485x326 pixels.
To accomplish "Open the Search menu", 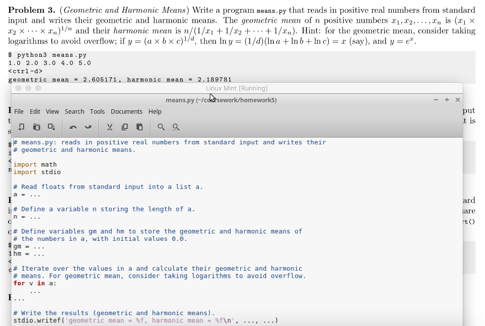I will [74, 112].
